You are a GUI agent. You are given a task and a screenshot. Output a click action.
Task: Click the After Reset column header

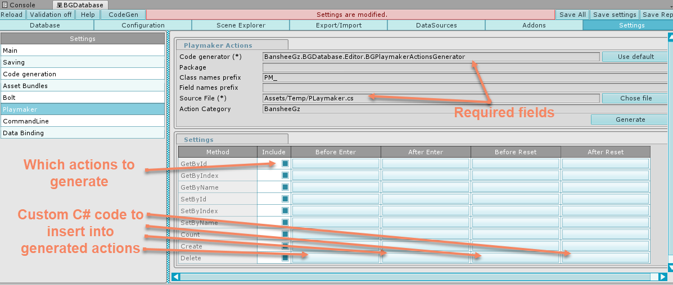606,151
